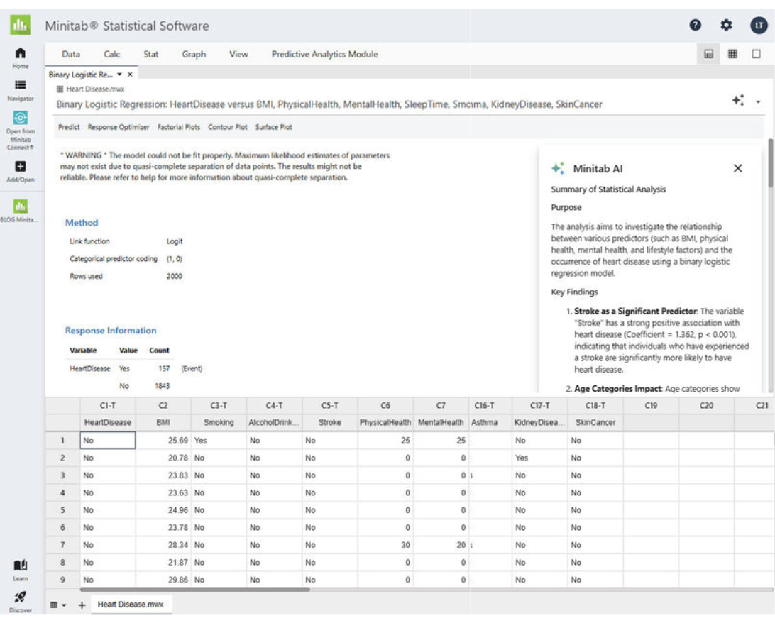Screen dimensions: 775x623
Task: Select the C5-T Stroke column header
Action: pos(330,414)
